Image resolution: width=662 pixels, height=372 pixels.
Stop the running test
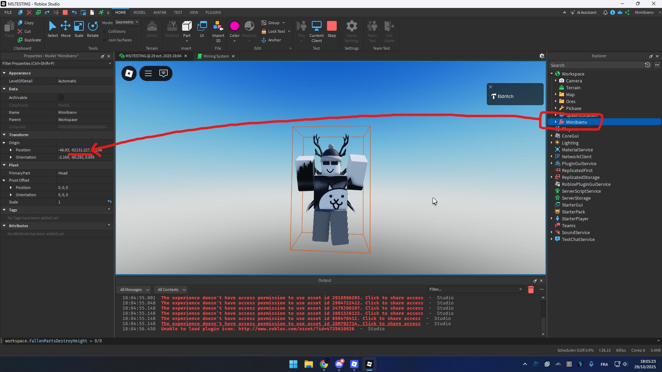(x=332, y=29)
